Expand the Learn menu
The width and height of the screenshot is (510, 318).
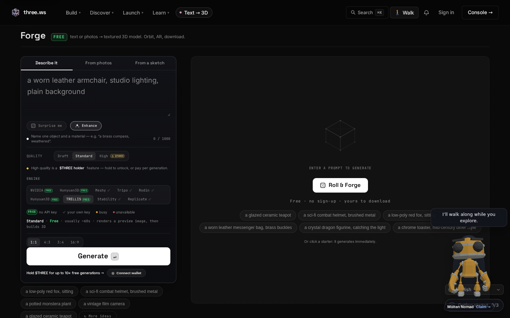(x=161, y=13)
